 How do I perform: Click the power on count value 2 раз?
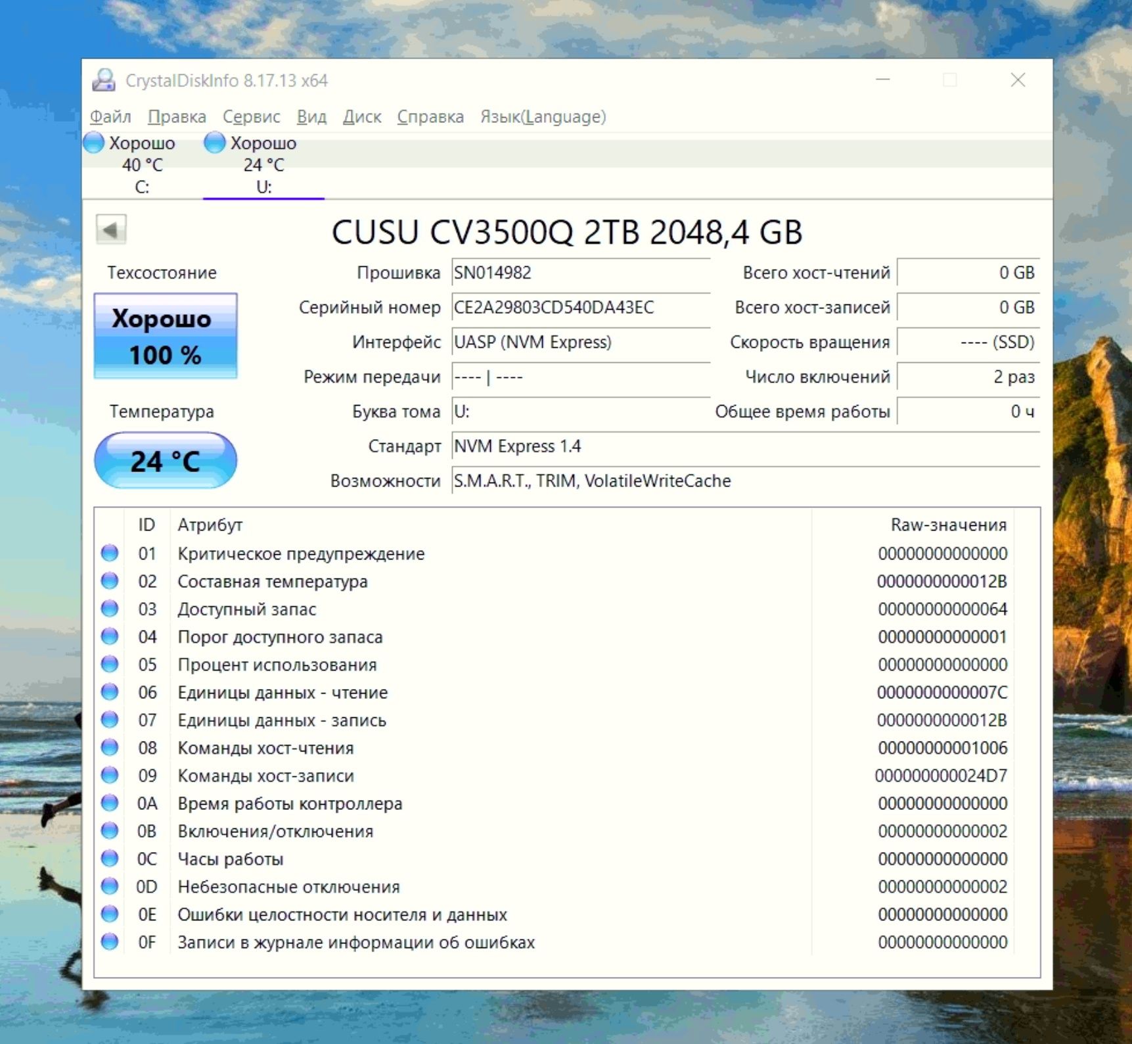968,377
